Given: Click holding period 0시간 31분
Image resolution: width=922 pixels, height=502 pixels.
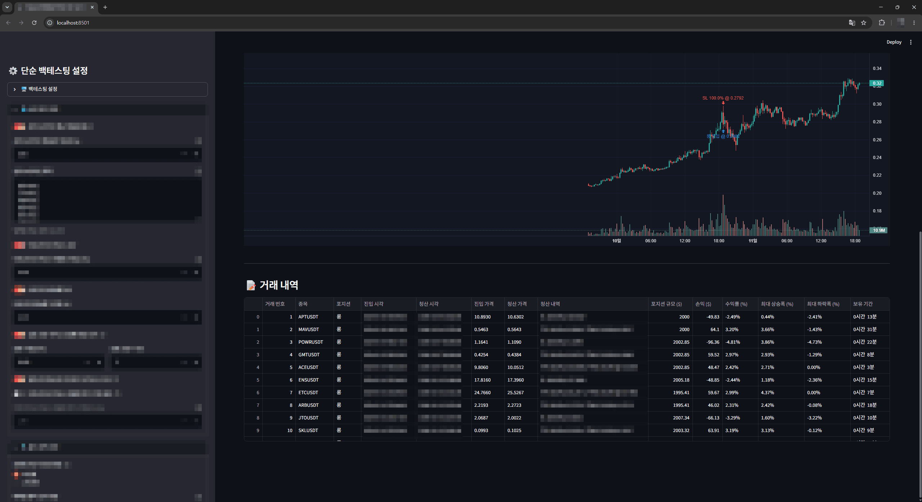Looking at the screenshot, I should click(870, 330).
